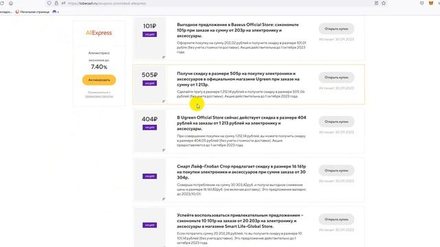This screenshot has width=440, height=247.
Task: Open the 'Начальная страница' bookmark
Action: 32,12
